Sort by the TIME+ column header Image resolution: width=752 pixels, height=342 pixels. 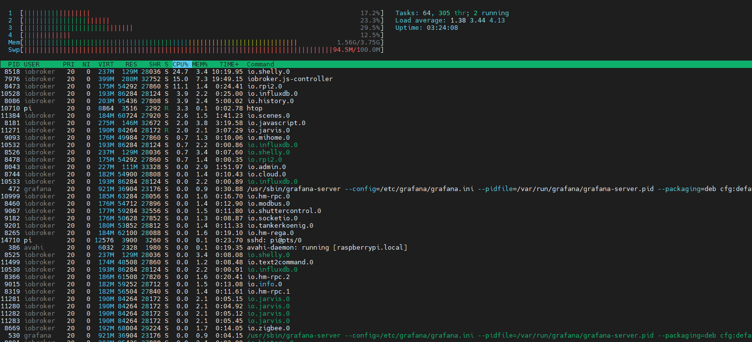229,64
